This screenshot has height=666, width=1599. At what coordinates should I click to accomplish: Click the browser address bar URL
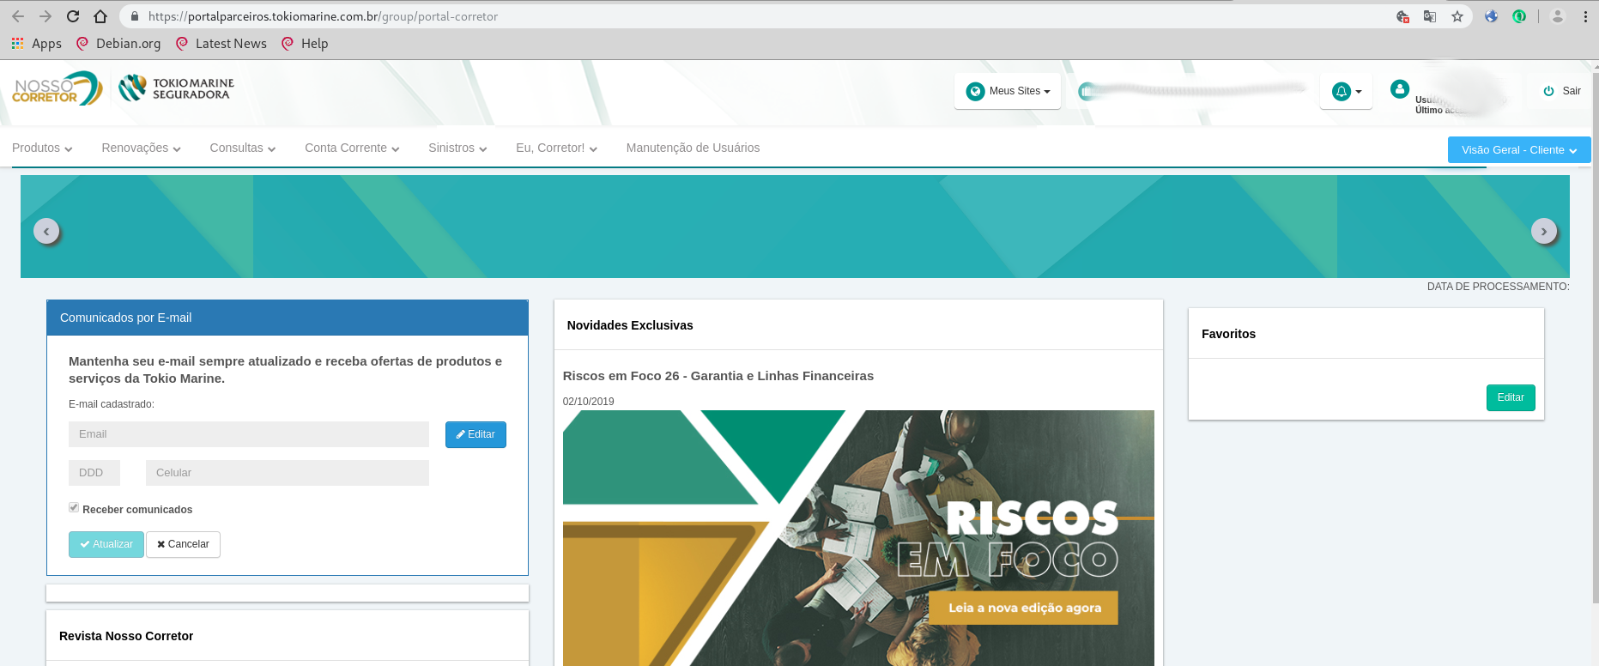[323, 16]
